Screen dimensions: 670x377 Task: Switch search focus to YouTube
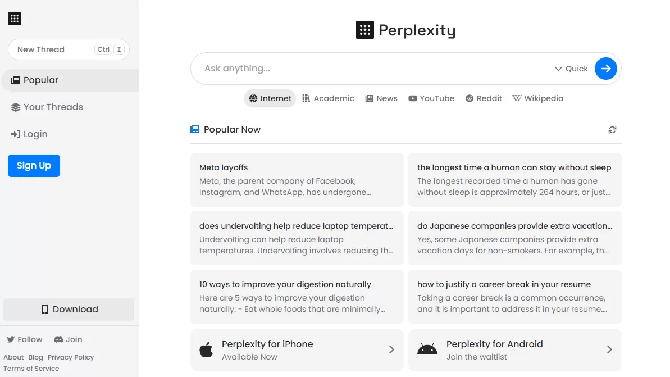(431, 98)
